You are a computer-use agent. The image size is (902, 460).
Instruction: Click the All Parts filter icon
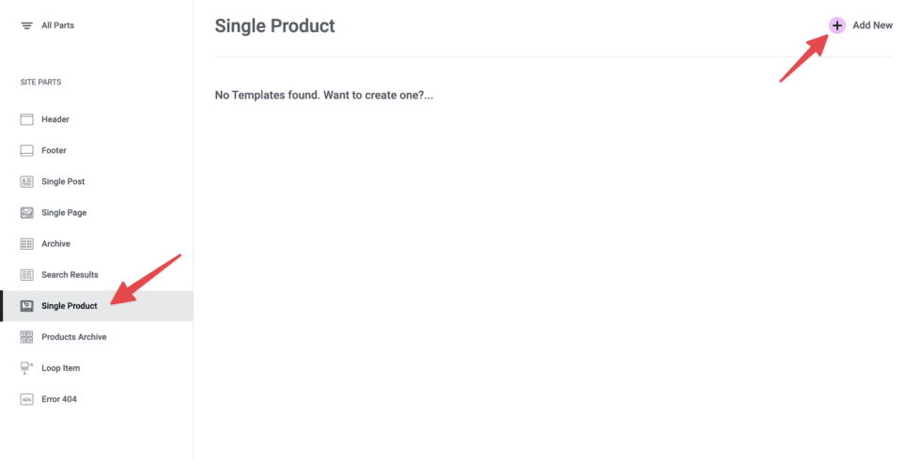coord(26,25)
